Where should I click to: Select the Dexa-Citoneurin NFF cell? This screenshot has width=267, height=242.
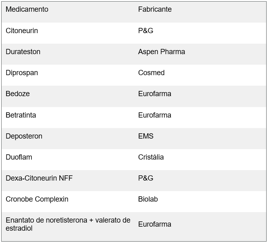[x=39, y=178]
